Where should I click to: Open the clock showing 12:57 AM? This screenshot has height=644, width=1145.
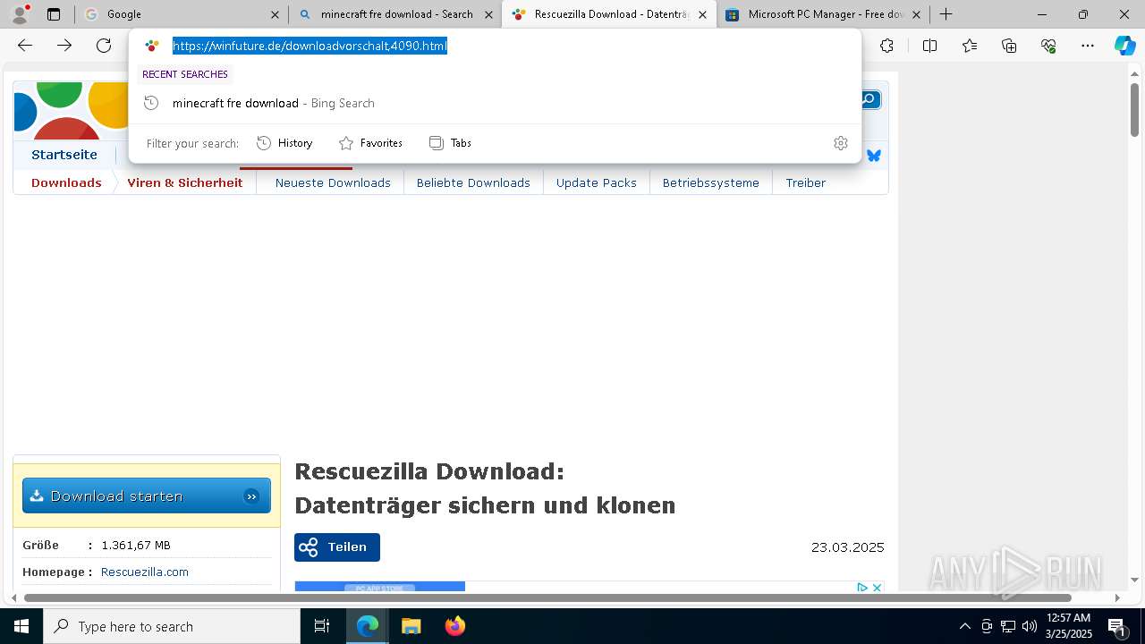1068,626
